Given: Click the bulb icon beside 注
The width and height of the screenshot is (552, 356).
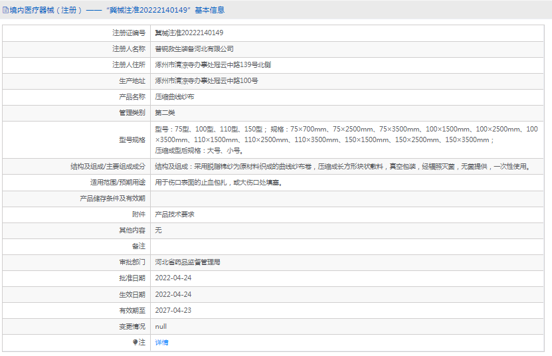Looking at the screenshot, I should point(135,342).
